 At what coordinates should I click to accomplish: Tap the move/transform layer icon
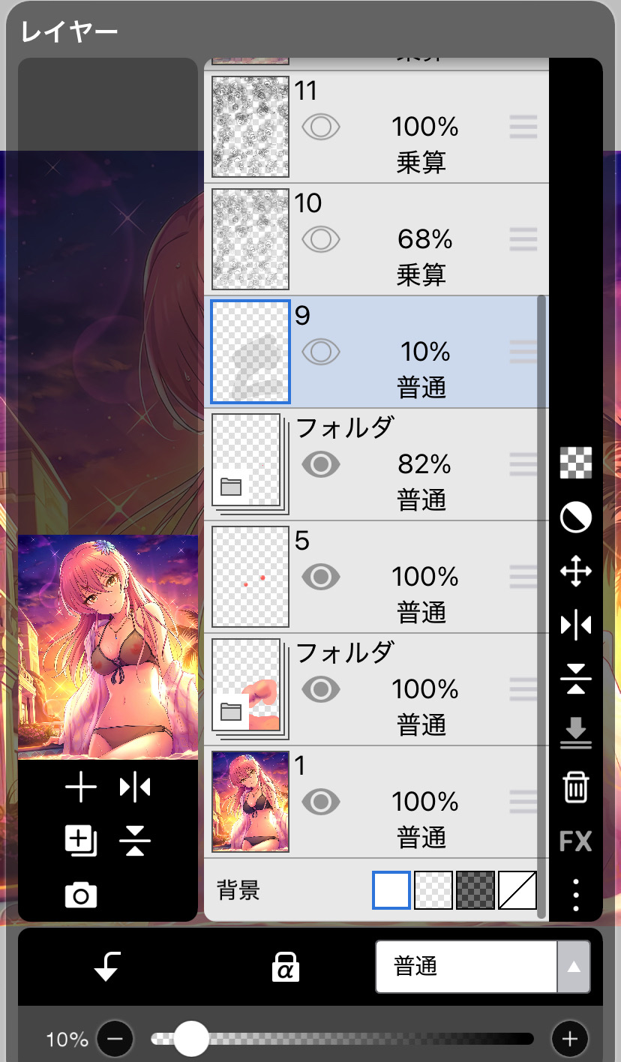coord(575,571)
